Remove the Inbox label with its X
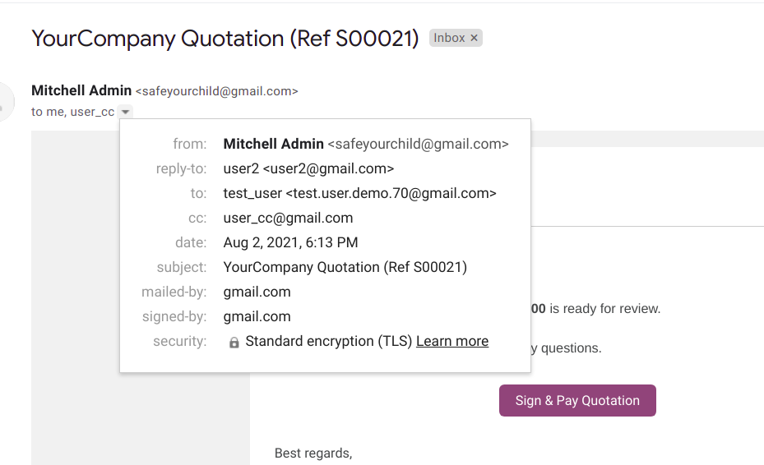 474,38
